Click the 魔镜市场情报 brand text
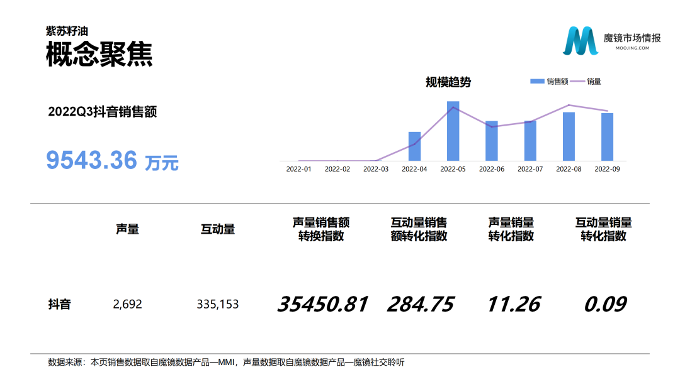The image size is (680, 382). click(632, 38)
